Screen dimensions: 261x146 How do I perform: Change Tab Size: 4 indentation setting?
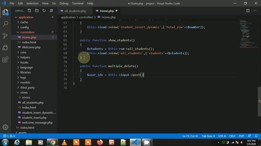pos(208,136)
